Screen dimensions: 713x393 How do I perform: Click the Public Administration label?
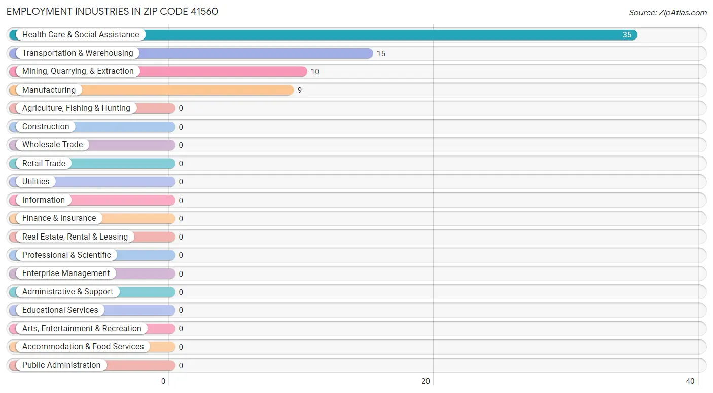click(61, 365)
